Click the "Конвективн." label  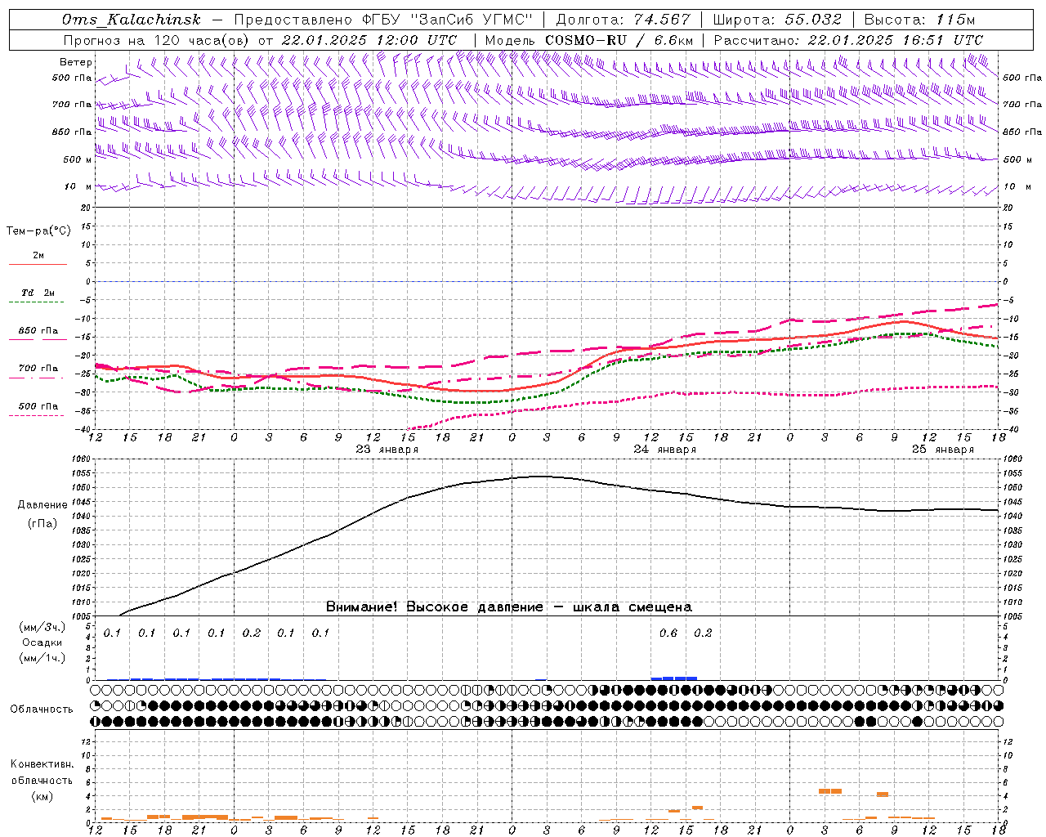coord(42,764)
